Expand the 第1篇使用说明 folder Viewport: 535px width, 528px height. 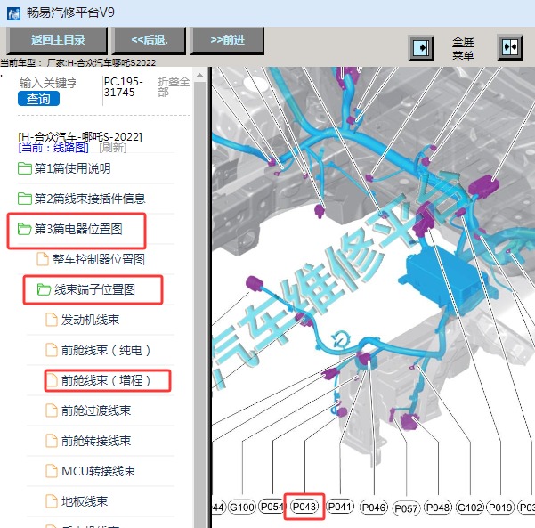pyautogui.click(x=72, y=168)
